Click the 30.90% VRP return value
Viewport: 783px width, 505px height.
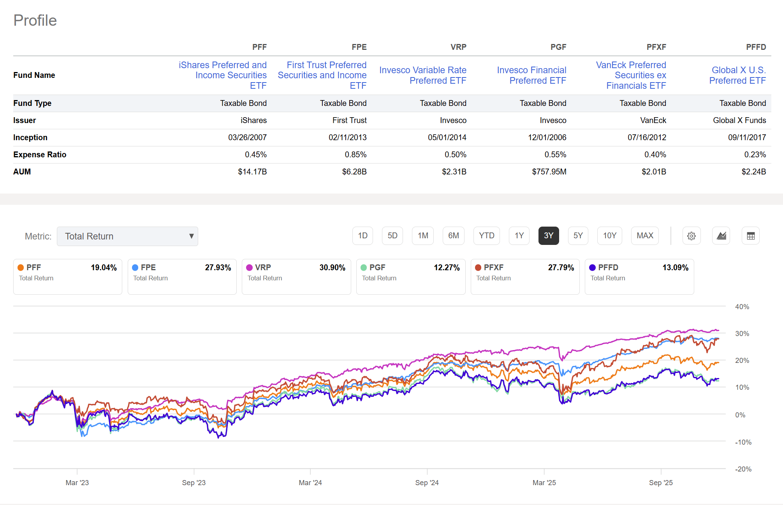tap(332, 267)
